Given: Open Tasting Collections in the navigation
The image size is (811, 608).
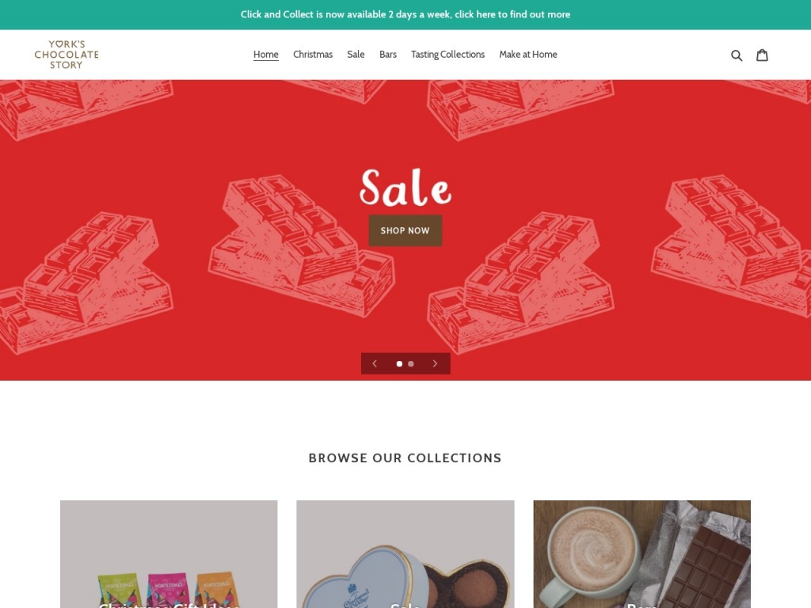Looking at the screenshot, I should [x=448, y=55].
